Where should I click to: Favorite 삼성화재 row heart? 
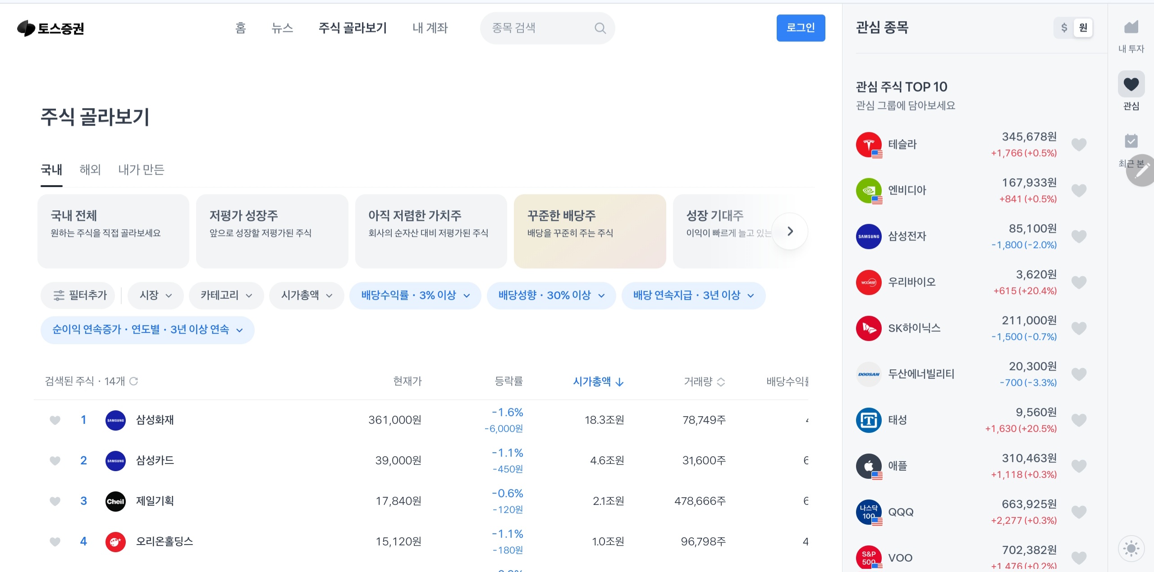click(x=55, y=420)
